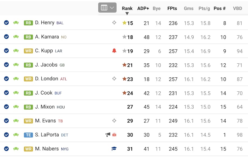Screen dimensions: 248x157
Task: Open the D. London player link
Action: pos(47,79)
